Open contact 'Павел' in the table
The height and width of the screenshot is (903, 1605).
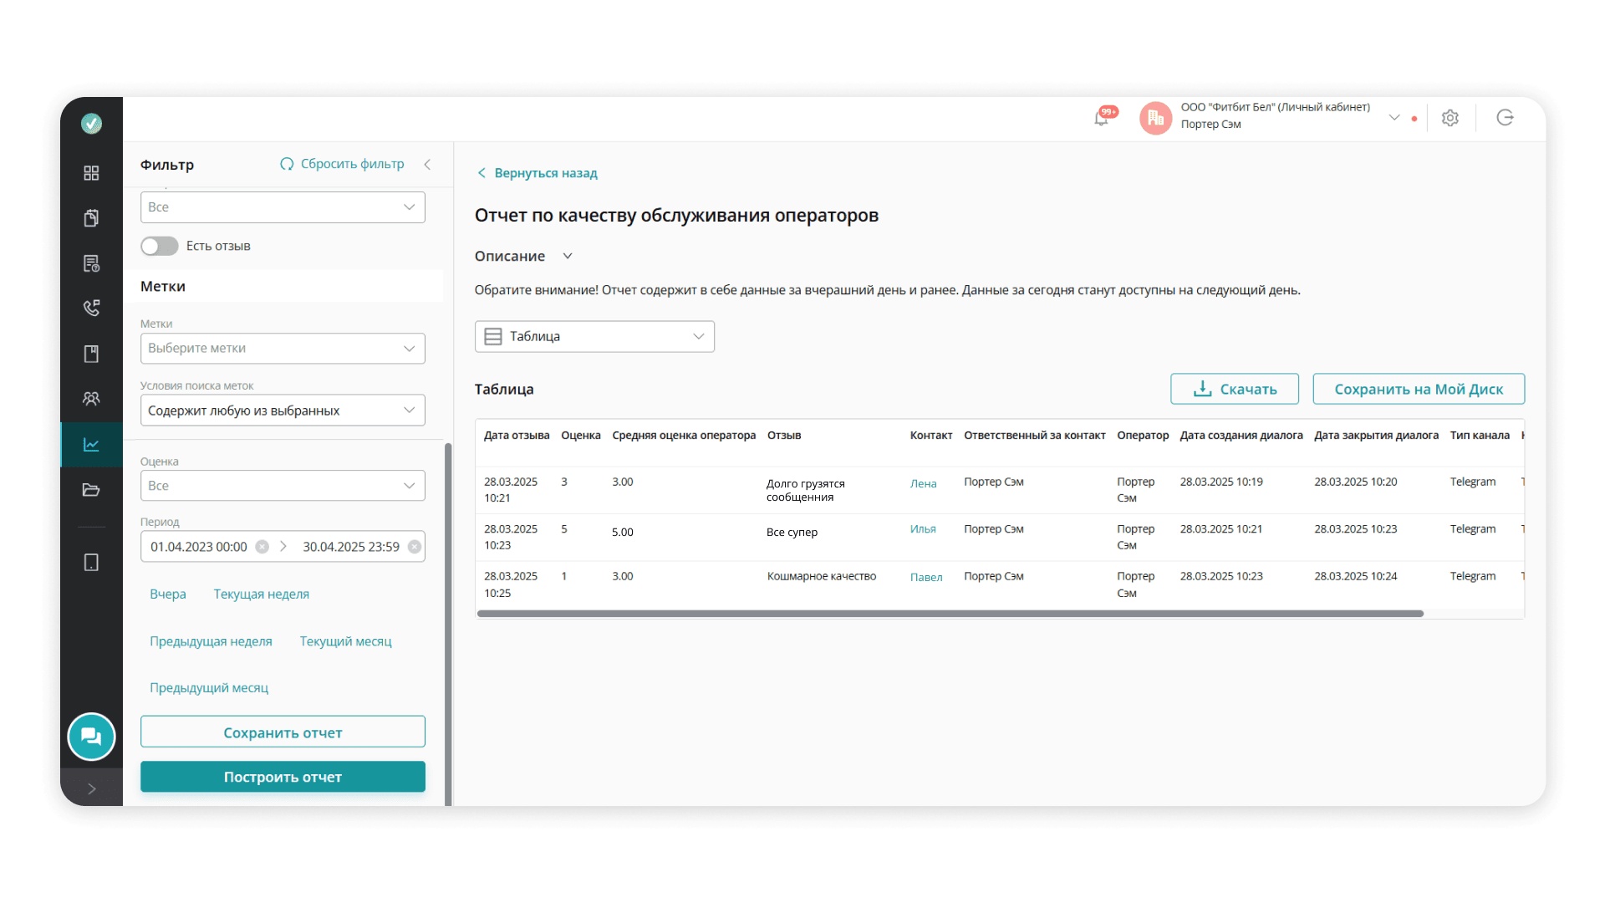[926, 577]
